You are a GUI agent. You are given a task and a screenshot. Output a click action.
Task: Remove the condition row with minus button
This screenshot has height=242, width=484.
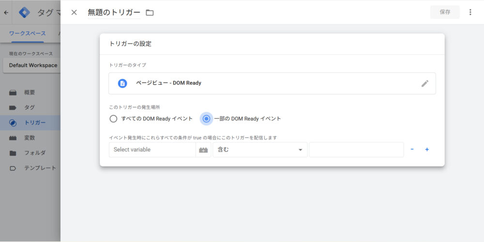point(412,150)
